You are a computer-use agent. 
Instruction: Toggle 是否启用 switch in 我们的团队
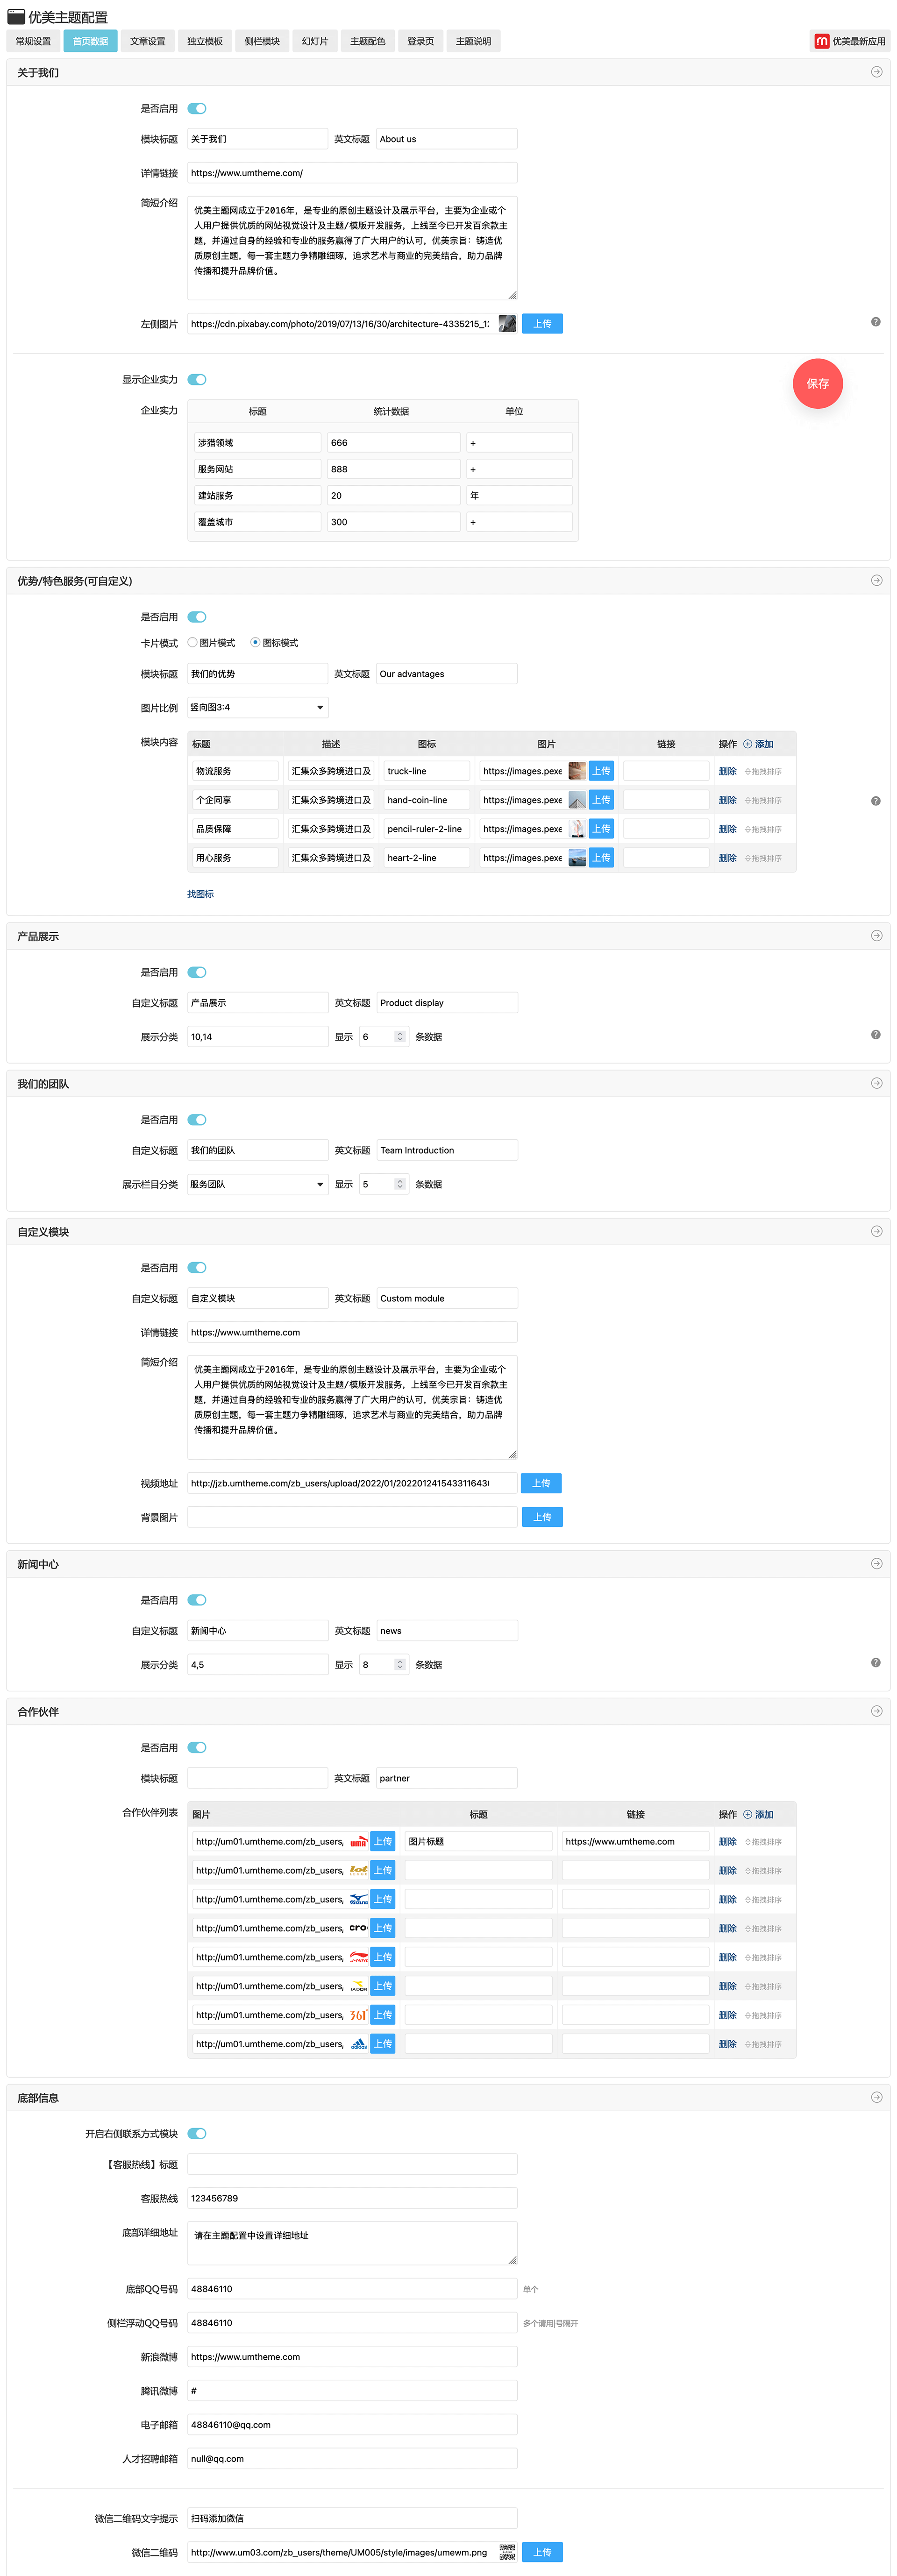pyautogui.click(x=197, y=1120)
